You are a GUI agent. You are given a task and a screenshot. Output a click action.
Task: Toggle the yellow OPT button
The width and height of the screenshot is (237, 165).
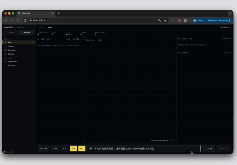pyautogui.click(x=82, y=149)
